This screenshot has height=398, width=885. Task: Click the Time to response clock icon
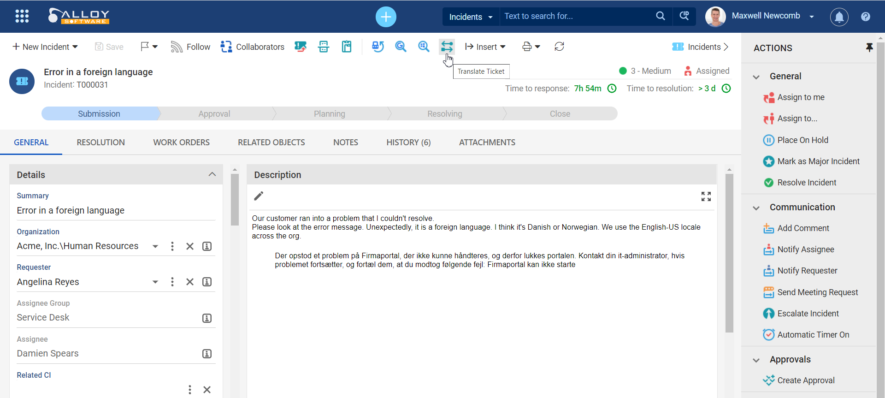pyautogui.click(x=612, y=89)
